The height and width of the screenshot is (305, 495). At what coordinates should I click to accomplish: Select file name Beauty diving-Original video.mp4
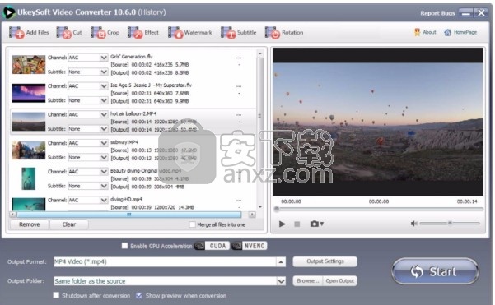pos(146,171)
